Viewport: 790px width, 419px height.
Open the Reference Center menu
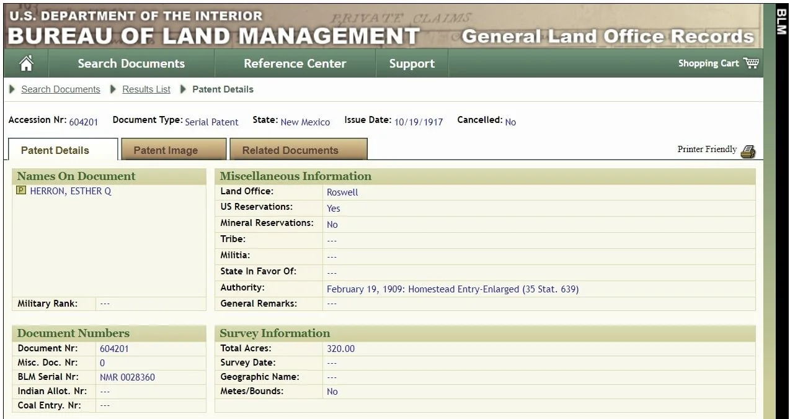(295, 63)
